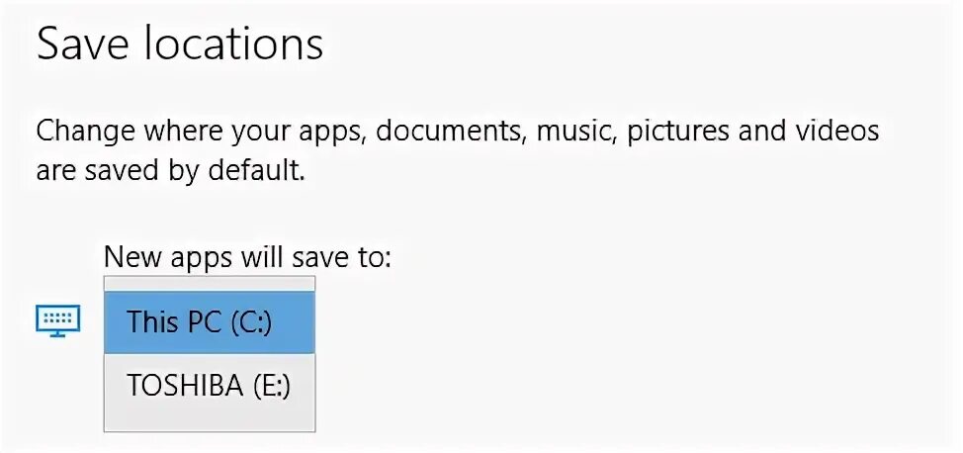
Task: Choose TOSHIBA (E:) as save location
Action: click(209, 386)
